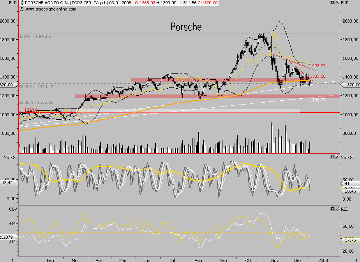Click the red 1029.96 level label

(x=32, y=110)
